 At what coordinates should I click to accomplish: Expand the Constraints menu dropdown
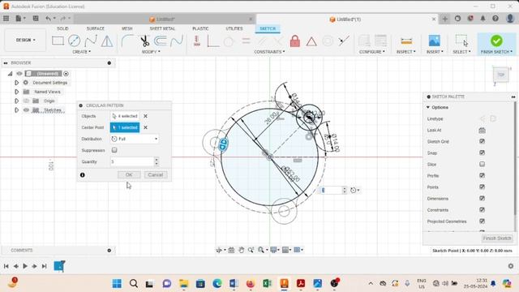pos(269,52)
